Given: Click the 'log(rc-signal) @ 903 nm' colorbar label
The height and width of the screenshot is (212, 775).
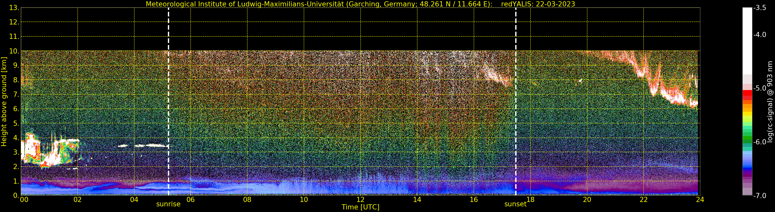Looking at the screenshot, I should [770, 102].
